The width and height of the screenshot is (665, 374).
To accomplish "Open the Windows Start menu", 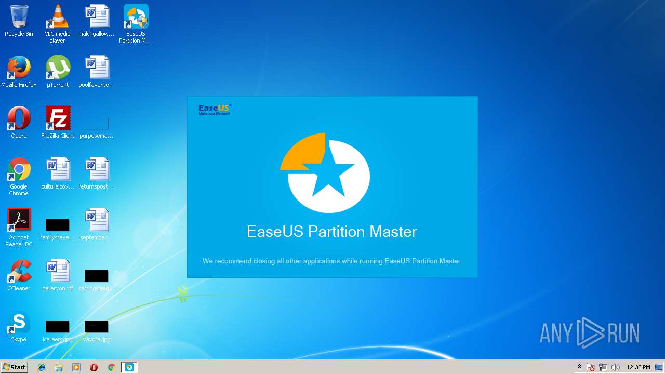I will 15,367.
